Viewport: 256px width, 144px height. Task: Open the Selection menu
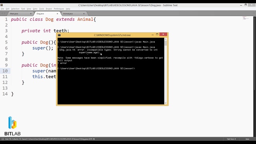coord(15,9)
